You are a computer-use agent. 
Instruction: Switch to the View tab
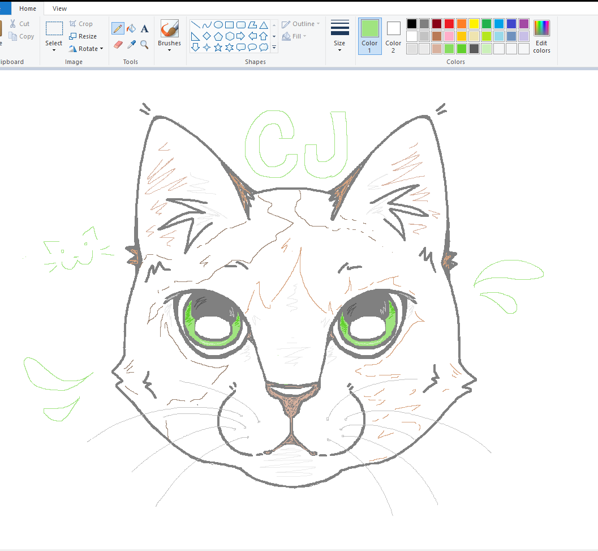[59, 8]
